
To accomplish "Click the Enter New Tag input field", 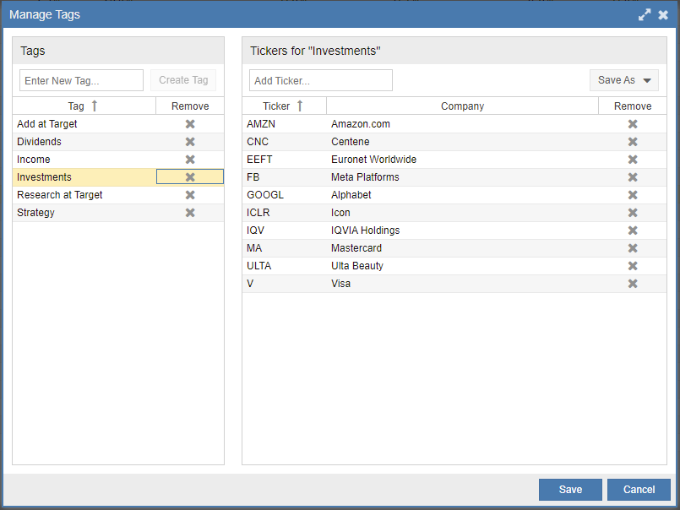I will point(82,80).
